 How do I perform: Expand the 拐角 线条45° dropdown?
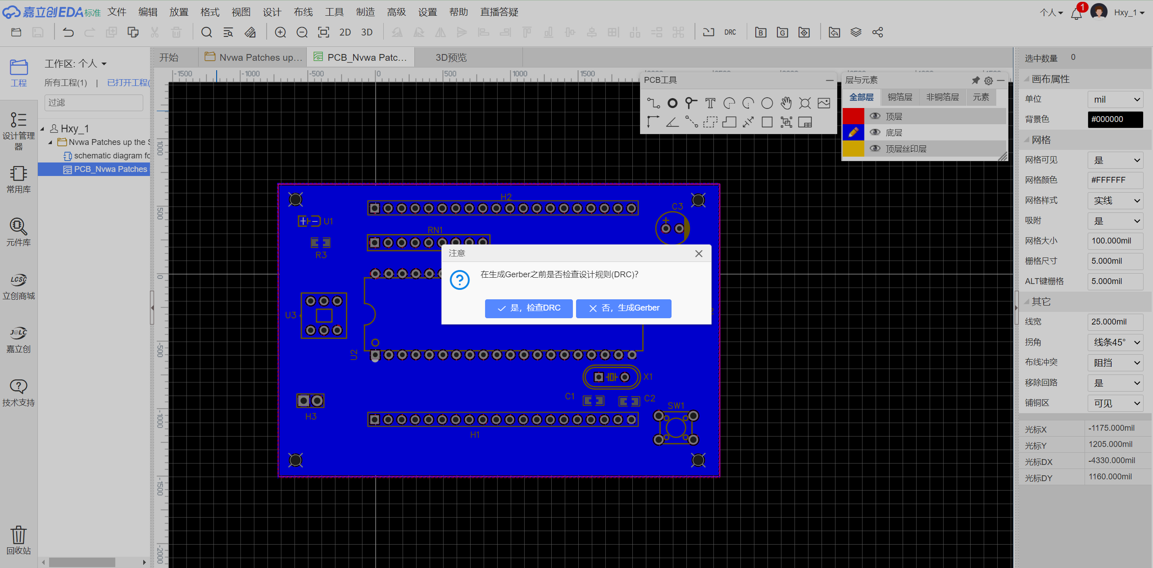pos(1115,343)
